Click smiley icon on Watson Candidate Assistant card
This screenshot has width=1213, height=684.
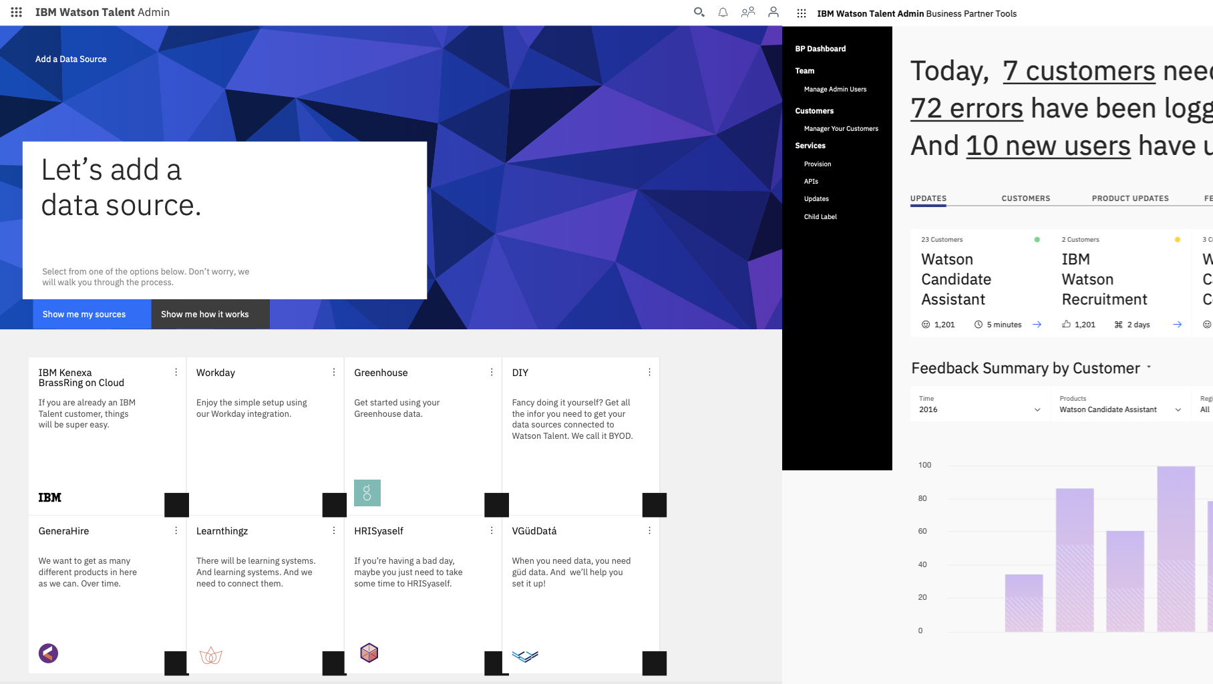click(x=926, y=325)
